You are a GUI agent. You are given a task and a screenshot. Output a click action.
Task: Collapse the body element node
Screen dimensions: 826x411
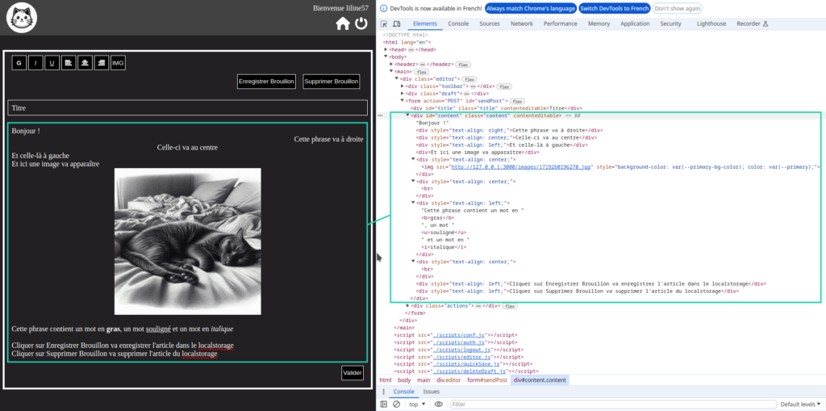(x=386, y=57)
